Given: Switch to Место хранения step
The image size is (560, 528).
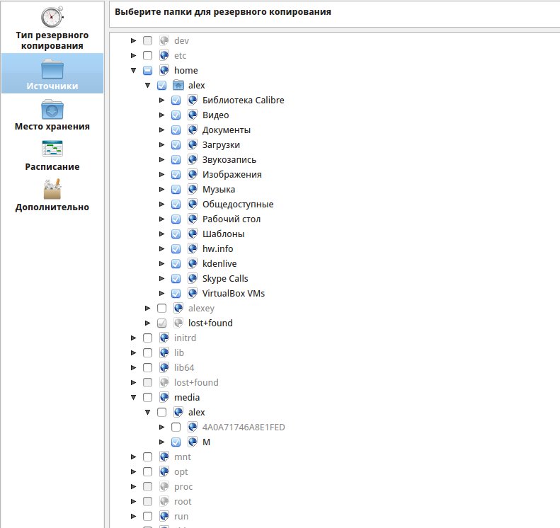Looking at the screenshot, I should (52, 114).
